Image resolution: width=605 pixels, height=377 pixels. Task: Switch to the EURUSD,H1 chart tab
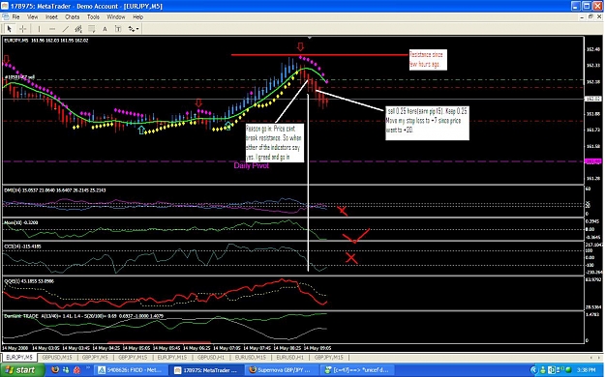pos(289,358)
